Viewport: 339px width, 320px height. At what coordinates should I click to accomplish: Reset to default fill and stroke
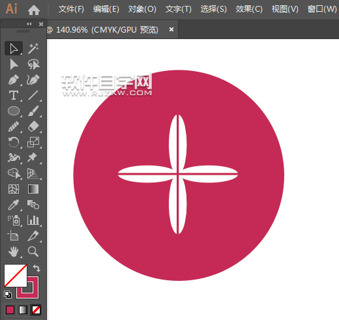8,295
